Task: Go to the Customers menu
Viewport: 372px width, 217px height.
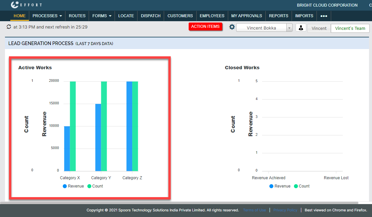Action: pyautogui.click(x=180, y=16)
